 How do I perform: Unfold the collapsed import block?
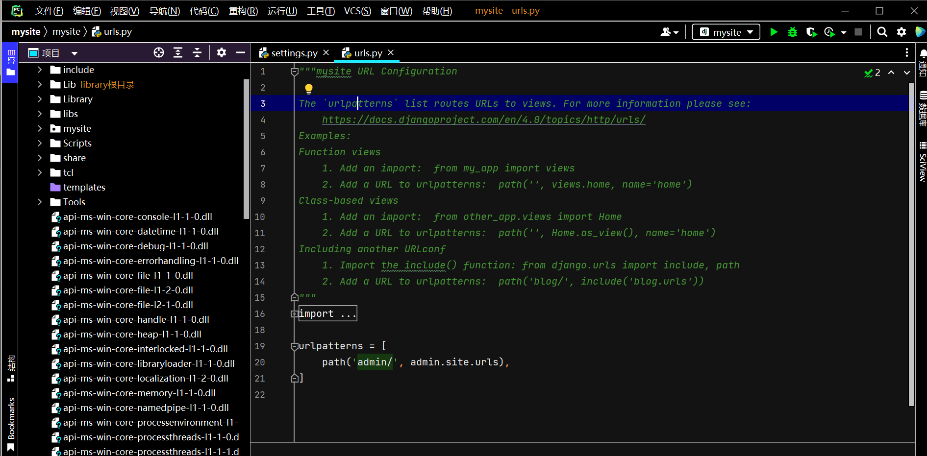pyautogui.click(x=295, y=314)
